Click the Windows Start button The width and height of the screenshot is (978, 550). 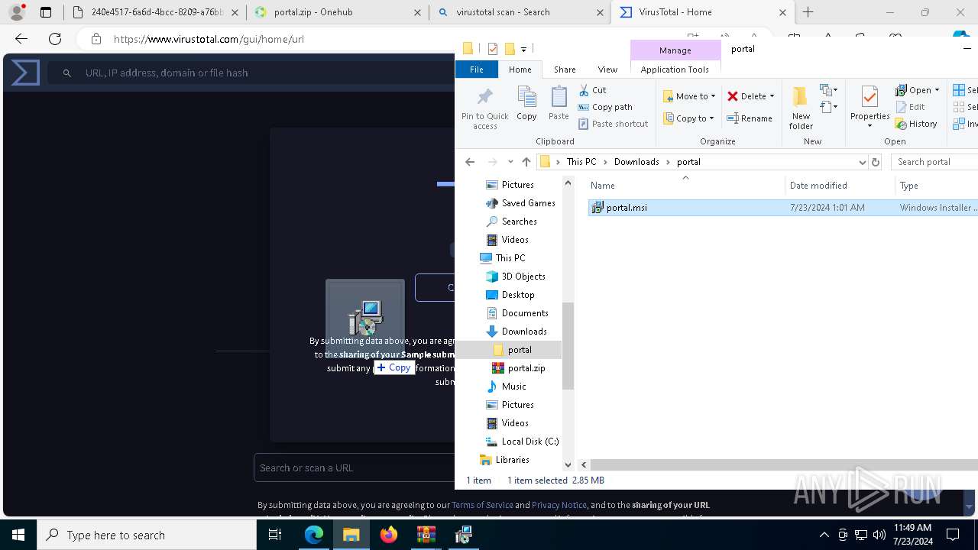18,535
